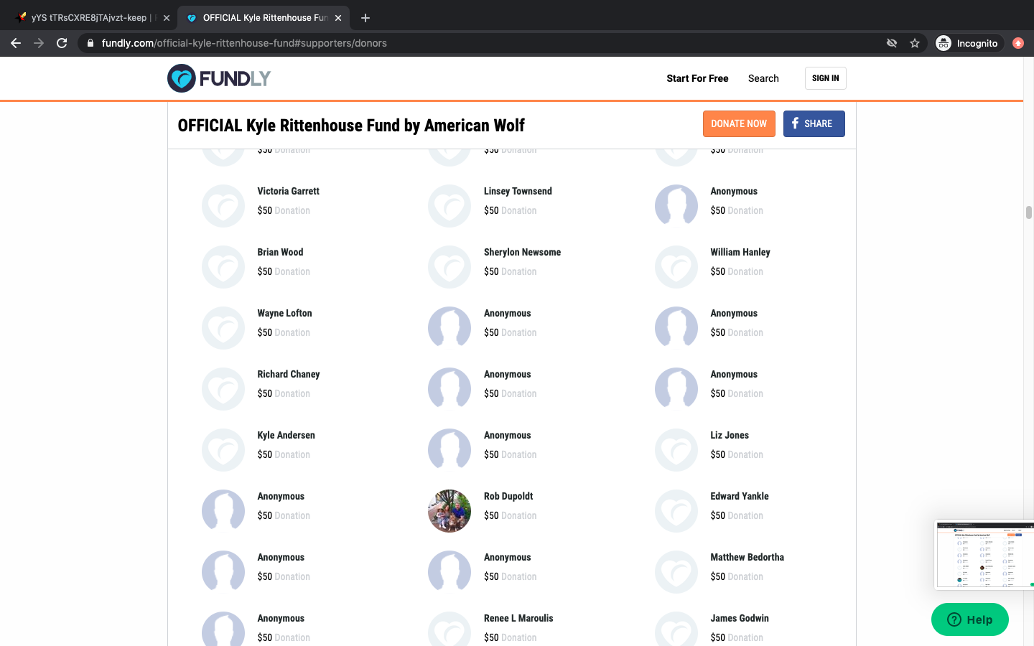
Task: Reload the page
Action: point(62,43)
